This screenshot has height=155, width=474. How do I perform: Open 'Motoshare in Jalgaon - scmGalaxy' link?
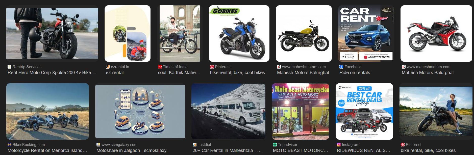131,150
